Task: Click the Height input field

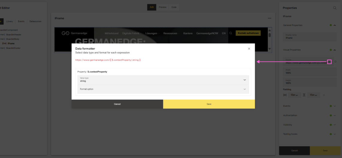Action: click(x=310, y=82)
